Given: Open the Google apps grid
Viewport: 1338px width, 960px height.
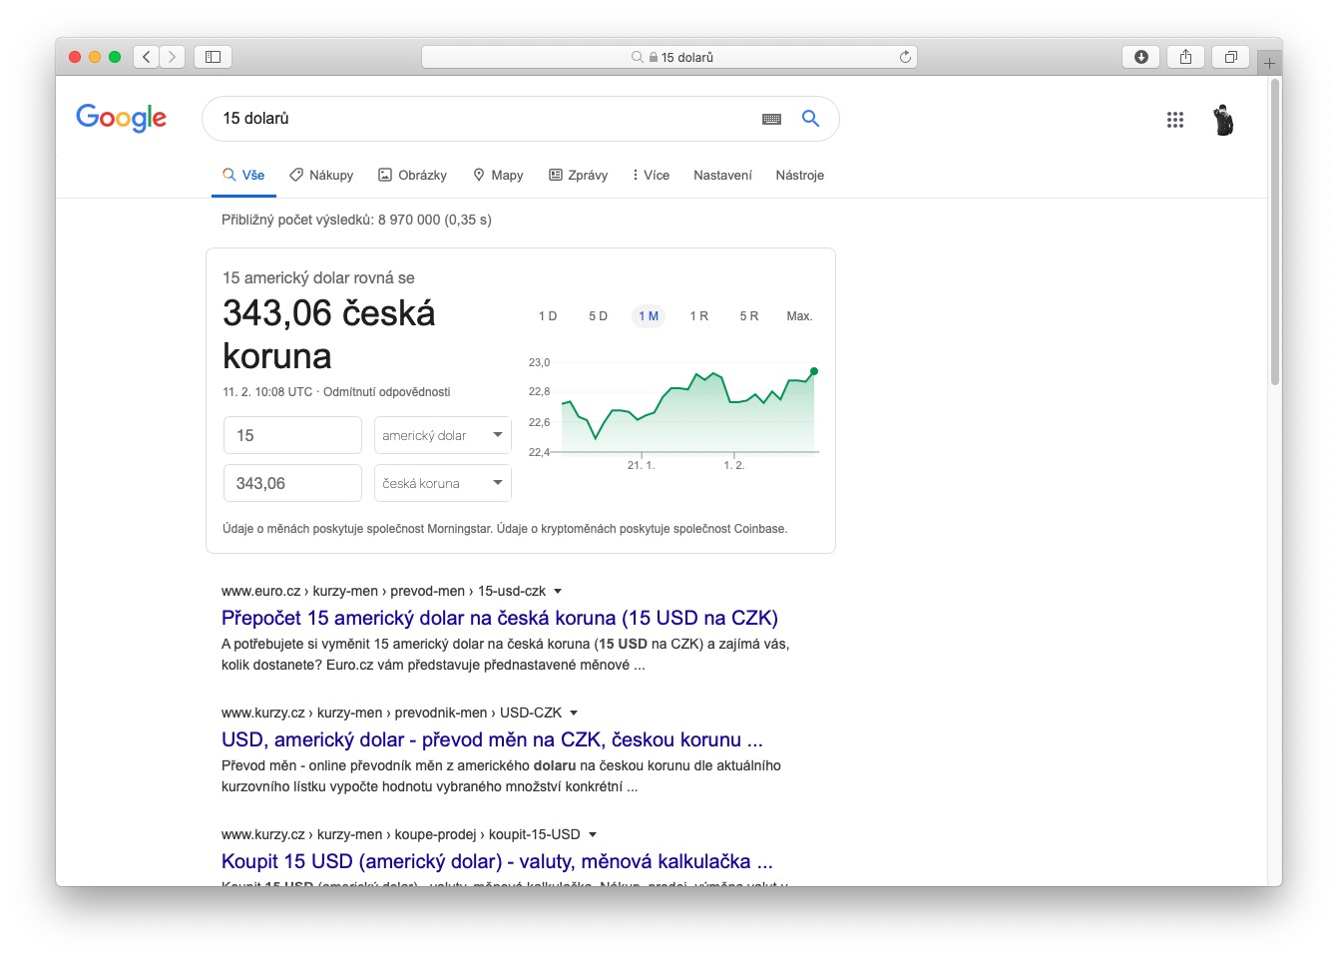Looking at the screenshot, I should [1174, 120].
